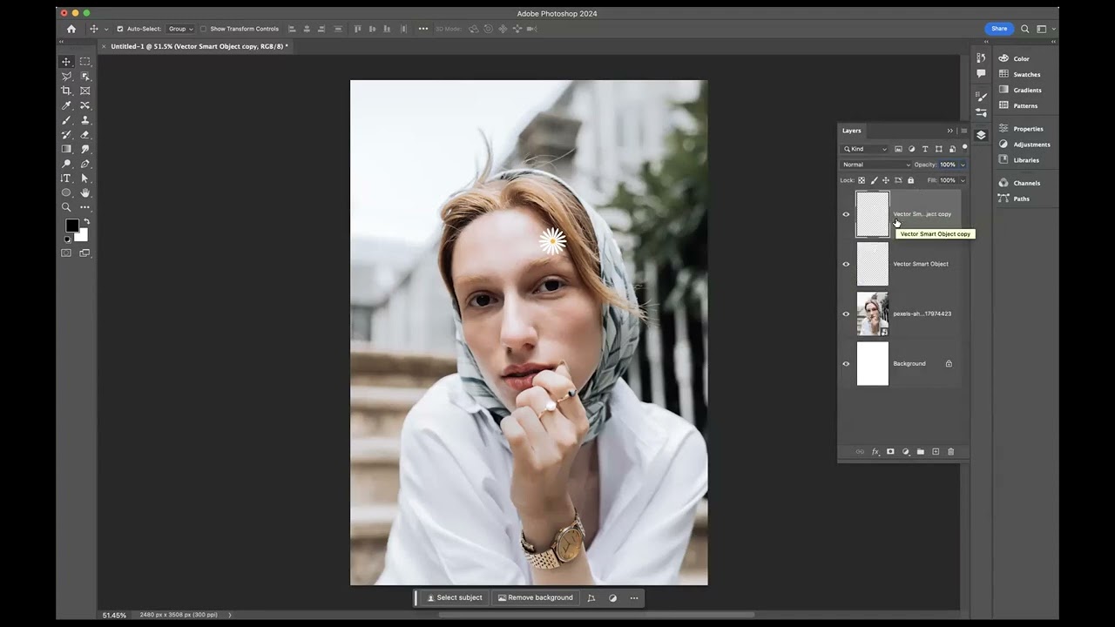The width and height of the screenshot is (1115, 627).
Task: Create a new adjustment layer
Action: tap(906, 452)
